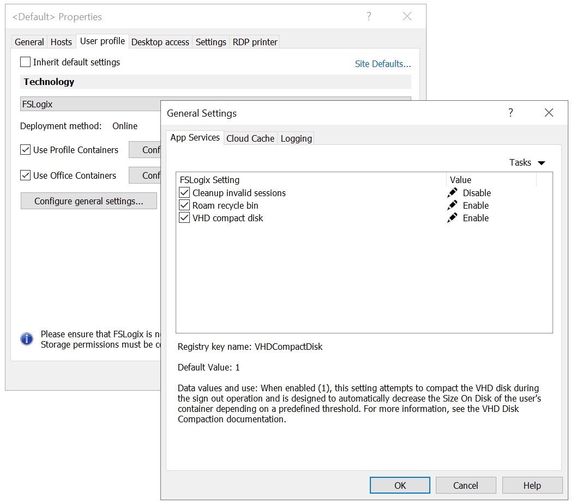This screenshot has height=504, width=576.
Task: Open the Site Defaults link
Action: tap(383, 64)
